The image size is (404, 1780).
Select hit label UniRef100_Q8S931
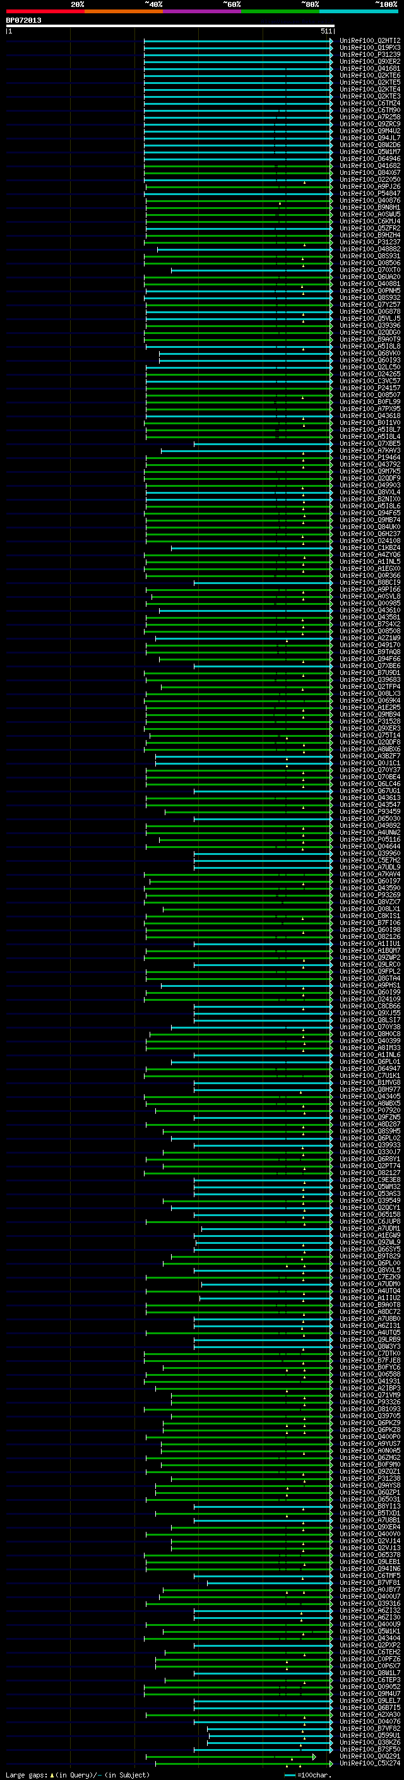[x=369, y=256]
